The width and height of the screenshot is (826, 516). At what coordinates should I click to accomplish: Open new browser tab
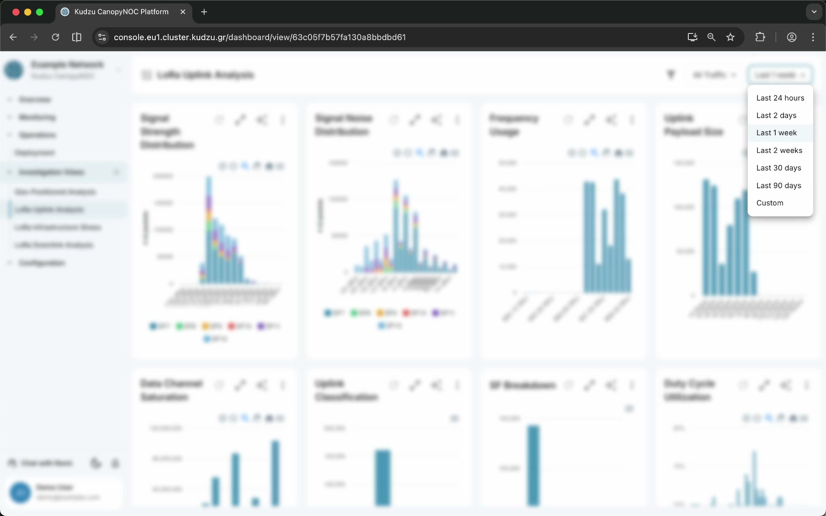coord(204,12)
